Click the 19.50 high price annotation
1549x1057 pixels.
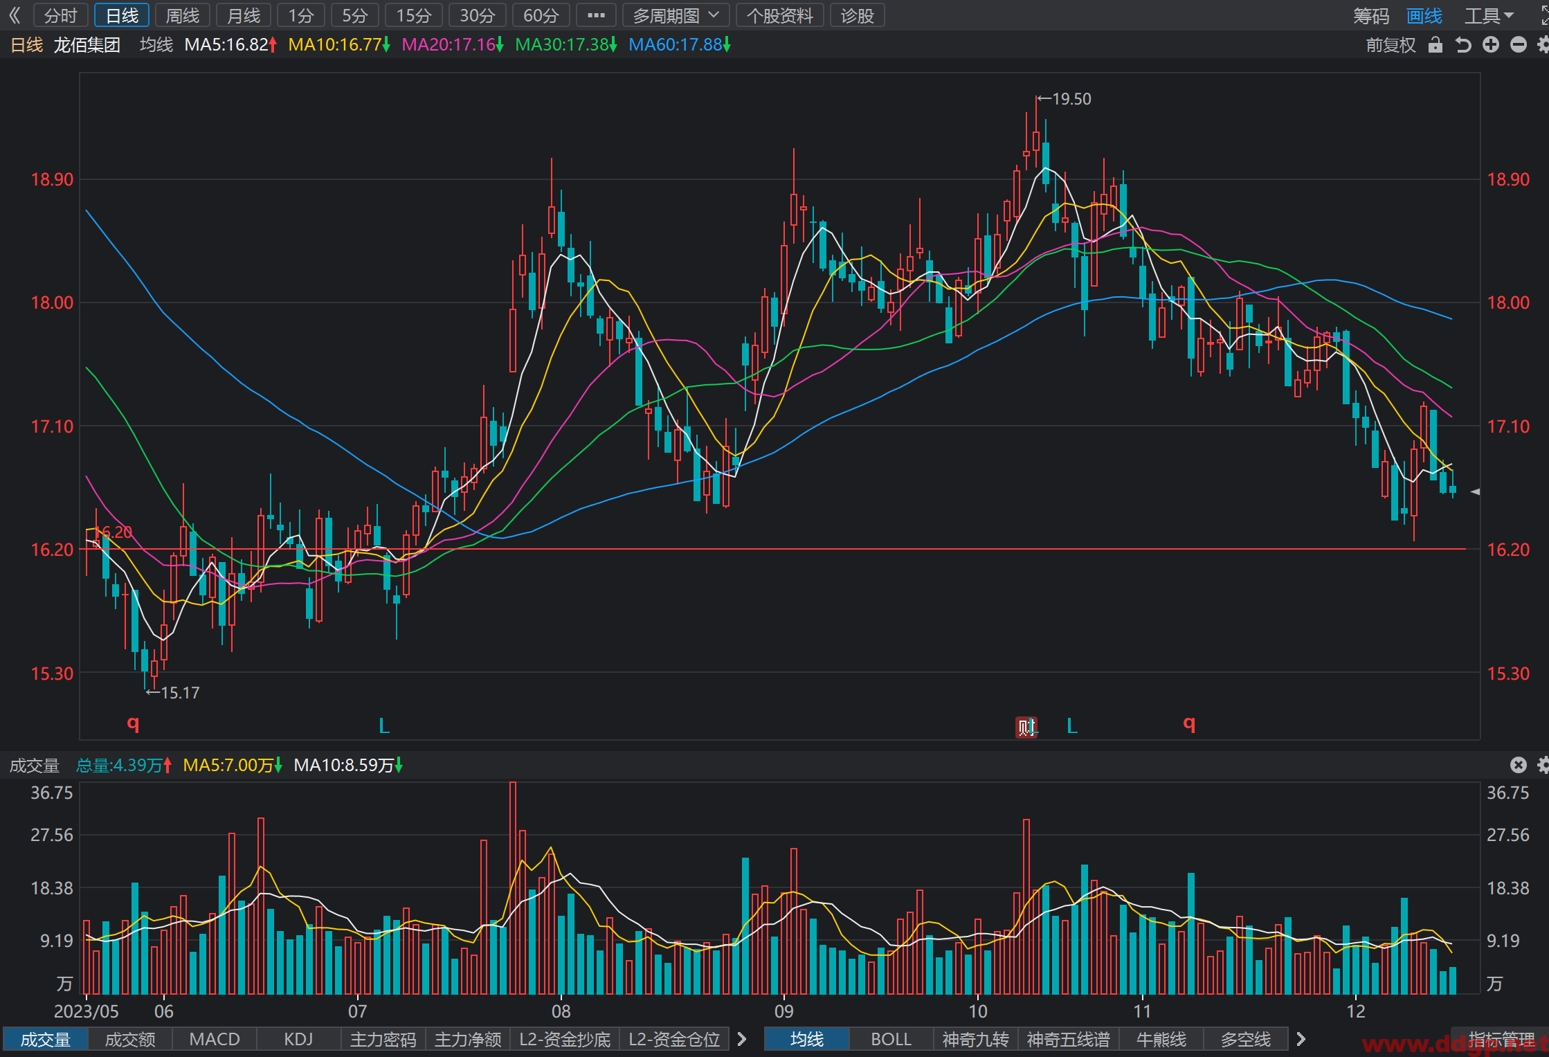click(x=1065, y=99)
